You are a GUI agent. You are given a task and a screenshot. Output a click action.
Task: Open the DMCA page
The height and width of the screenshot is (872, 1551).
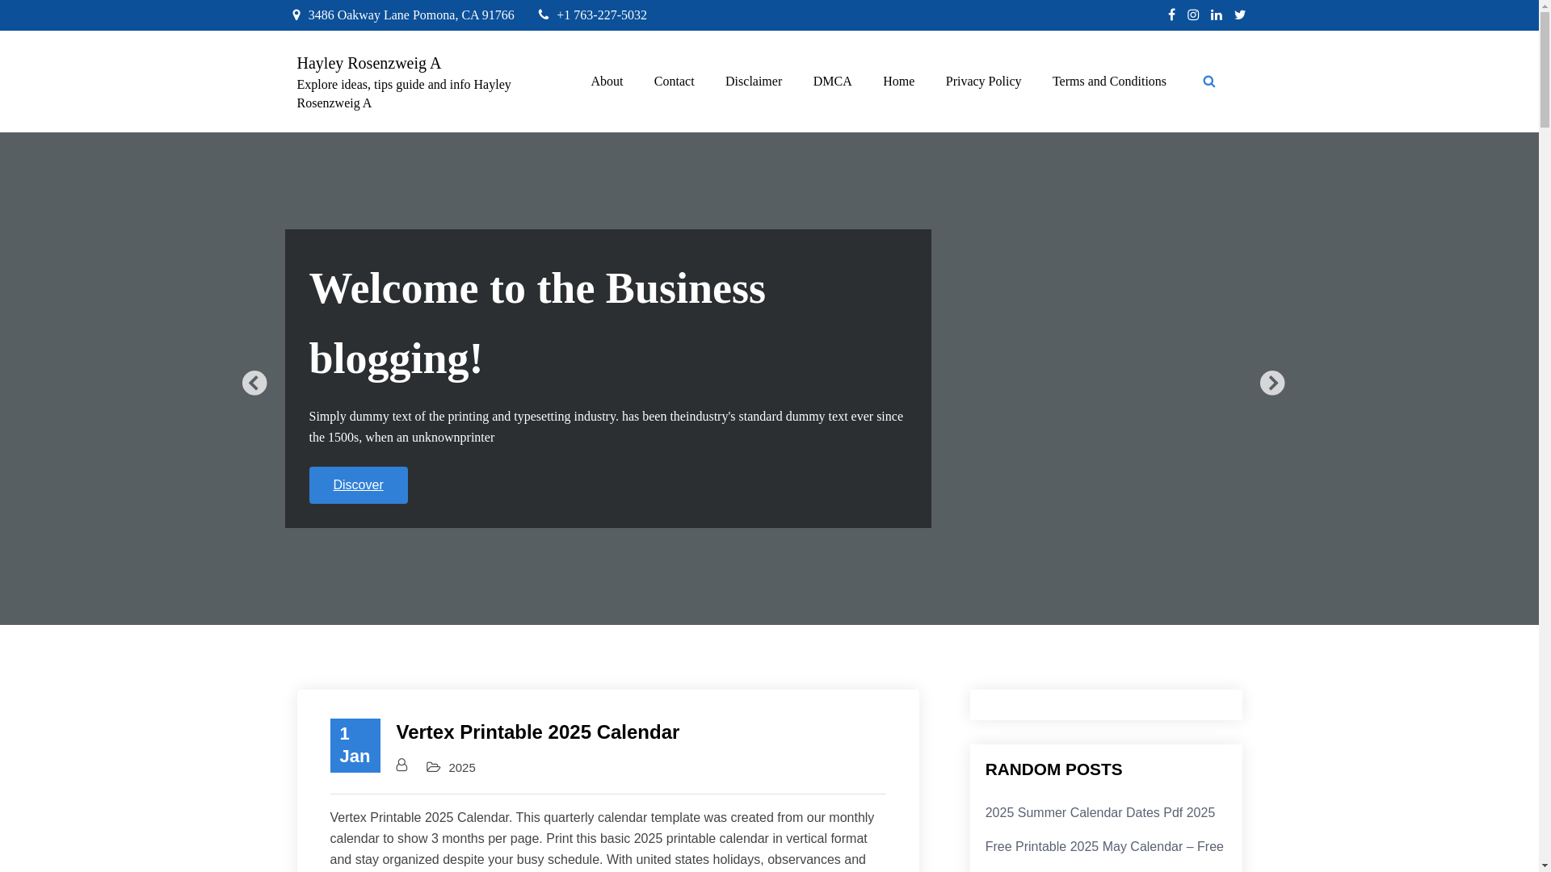point(833,82)
